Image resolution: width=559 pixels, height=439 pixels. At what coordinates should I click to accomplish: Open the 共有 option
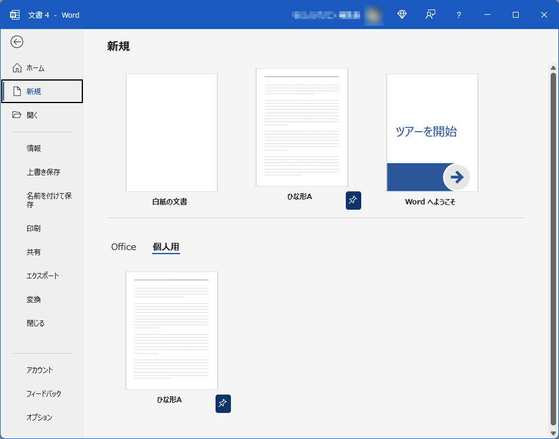click(42, 252)
